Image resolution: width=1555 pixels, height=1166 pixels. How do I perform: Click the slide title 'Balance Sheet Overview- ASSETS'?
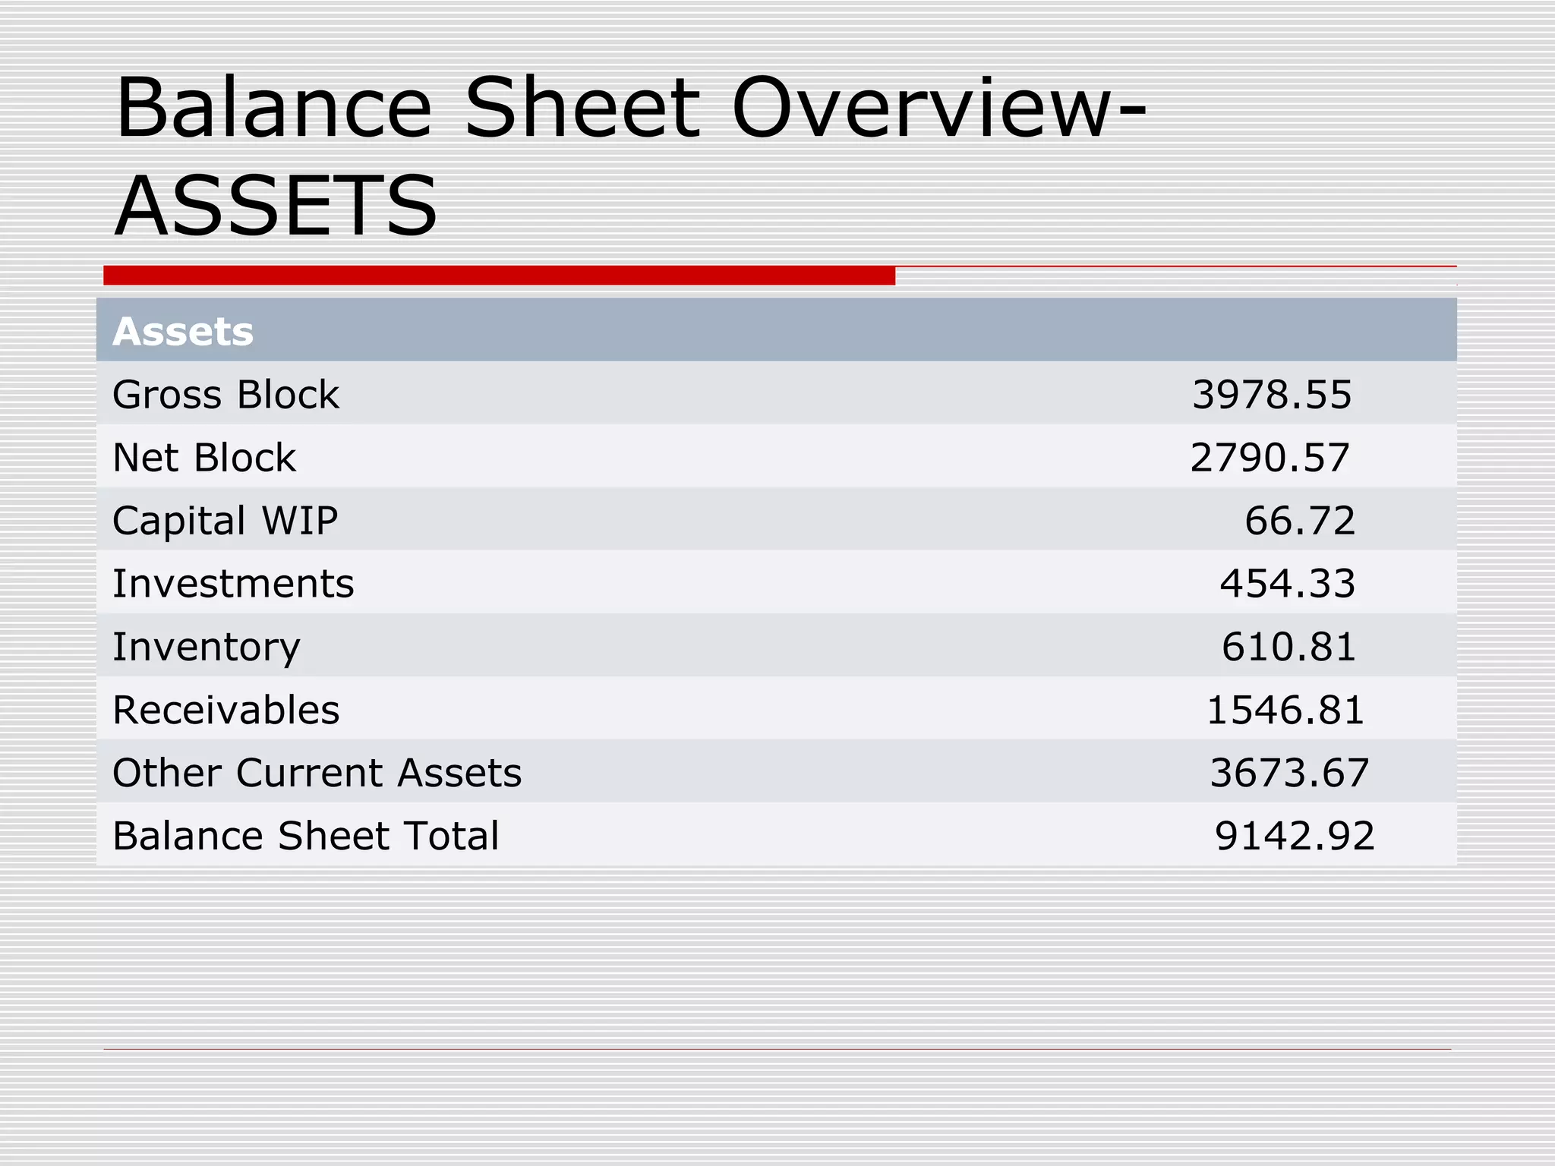point(630,156)
